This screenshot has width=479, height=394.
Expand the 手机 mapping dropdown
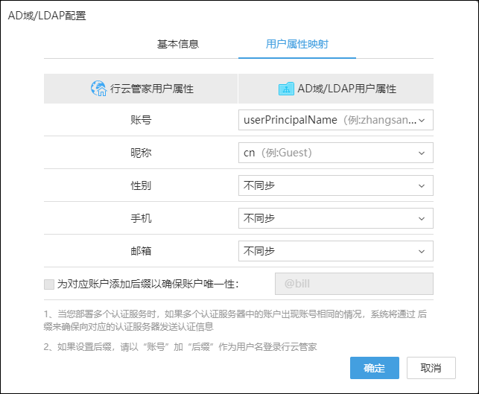(335, 218)
